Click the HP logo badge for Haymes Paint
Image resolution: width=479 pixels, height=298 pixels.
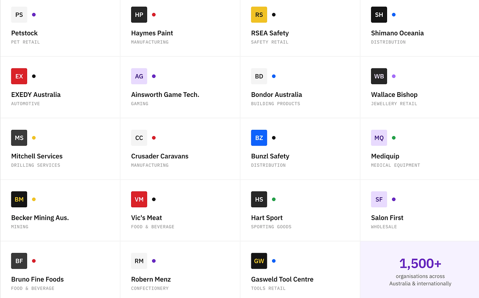click(x=139, y=15)
